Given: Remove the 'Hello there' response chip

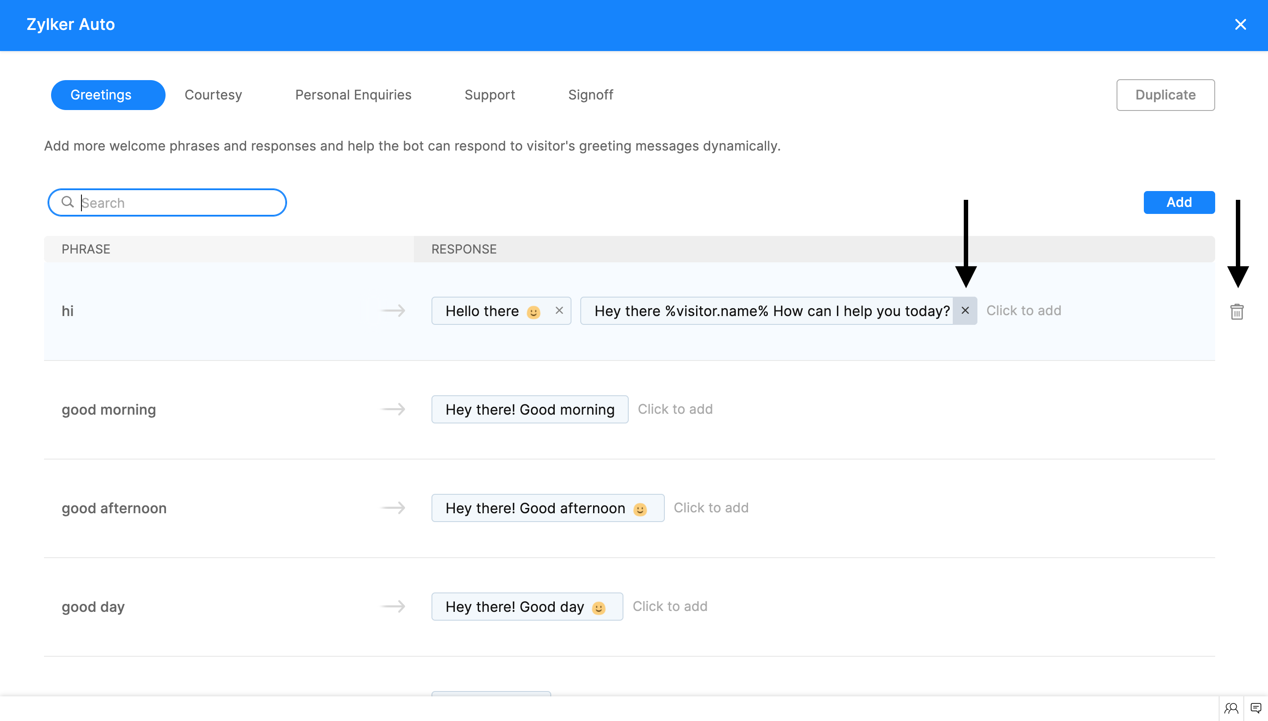Looking at the screenshot, I should click(x=559, y=310).
